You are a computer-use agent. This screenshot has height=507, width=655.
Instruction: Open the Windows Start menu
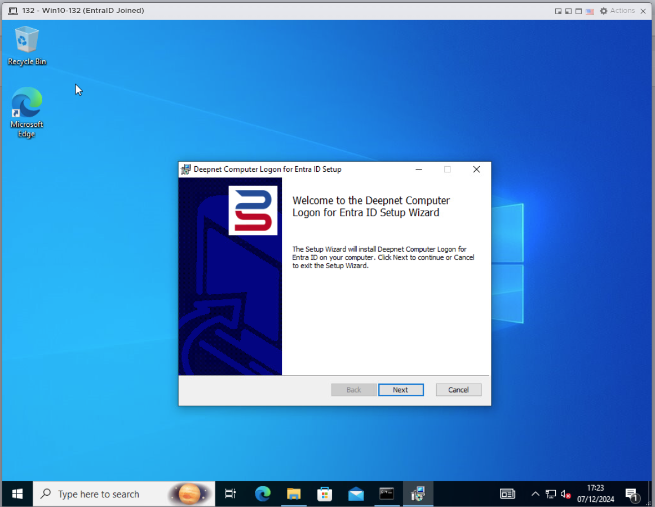pyautogui.click(x=17, y=494)
